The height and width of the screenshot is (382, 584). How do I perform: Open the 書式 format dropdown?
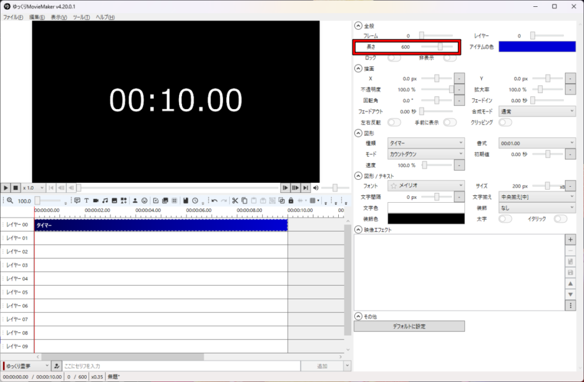coord(537,143)
